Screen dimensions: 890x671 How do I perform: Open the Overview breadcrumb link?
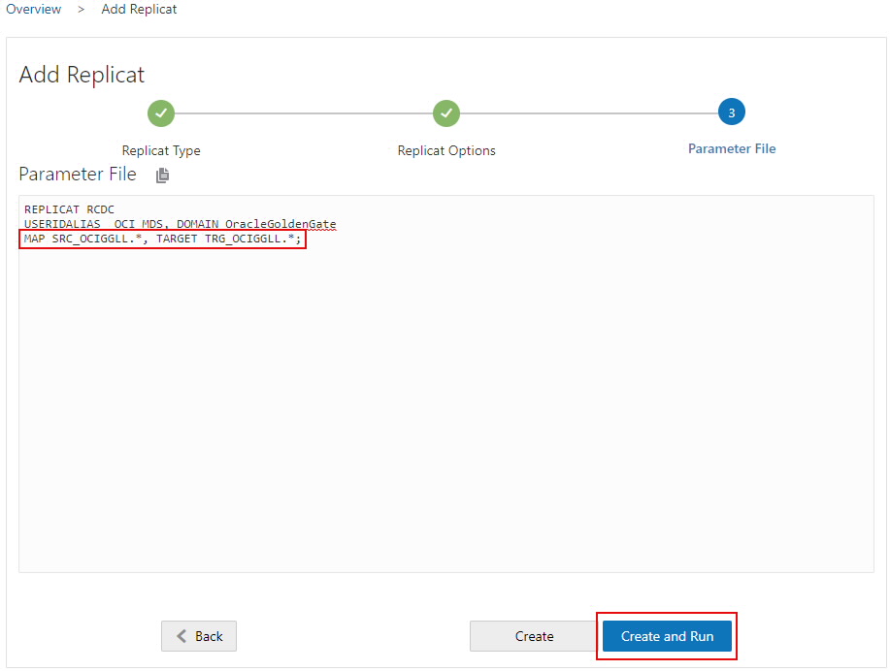[x=33, y=9]
